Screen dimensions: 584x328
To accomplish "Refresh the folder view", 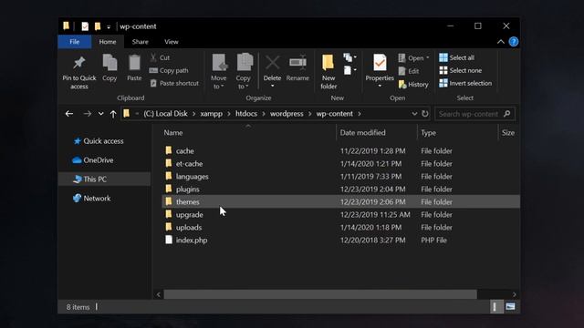I will point(425,114).
